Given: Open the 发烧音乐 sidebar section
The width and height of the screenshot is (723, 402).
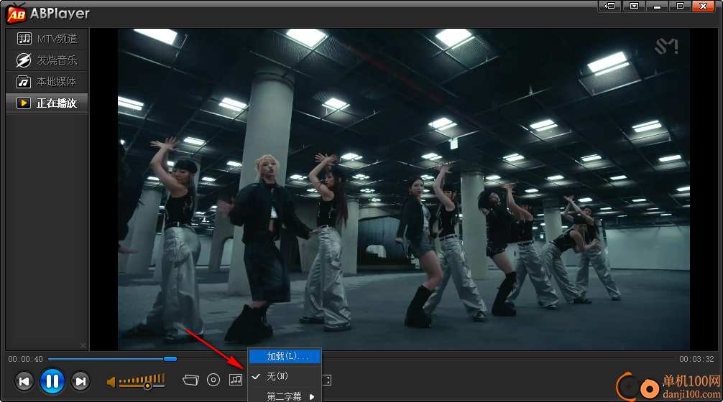Looking at the screenshot, I should tap(47, 60).
